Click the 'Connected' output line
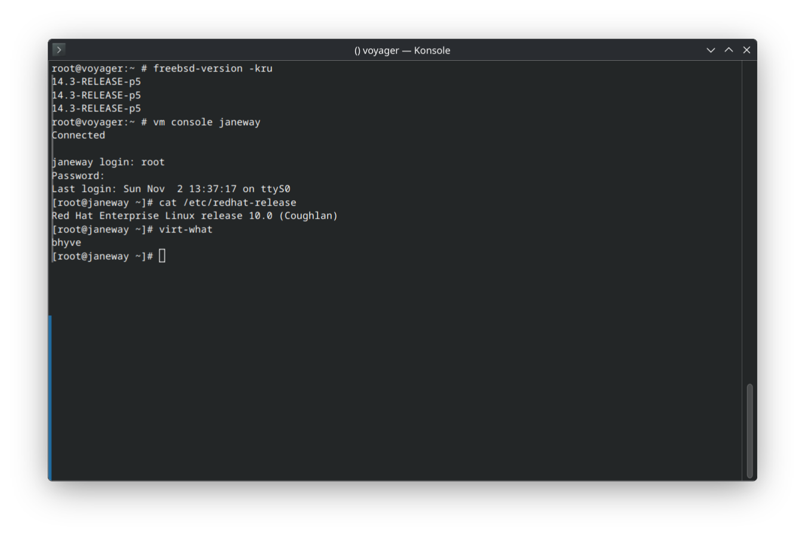The width and height of the screenshot is (805, 538). tap(78, 135)
